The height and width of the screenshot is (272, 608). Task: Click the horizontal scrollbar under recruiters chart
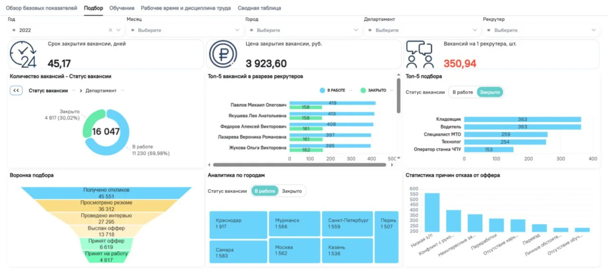pos(300,165)
